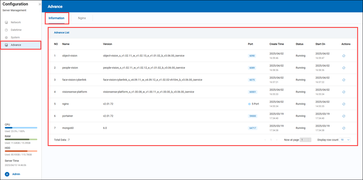The height and width of the screenshot is (180, 363).
Task: Click the Admin avatar icon
Action: (7, 174)
